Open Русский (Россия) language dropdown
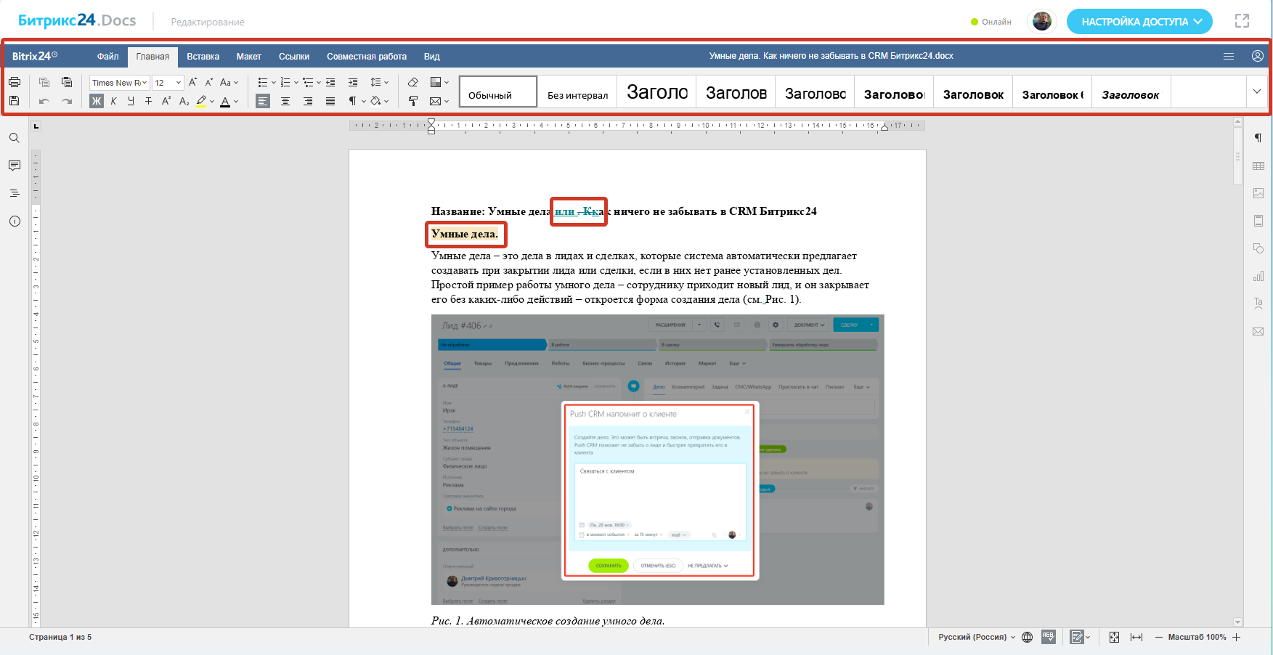 point(977,637)
